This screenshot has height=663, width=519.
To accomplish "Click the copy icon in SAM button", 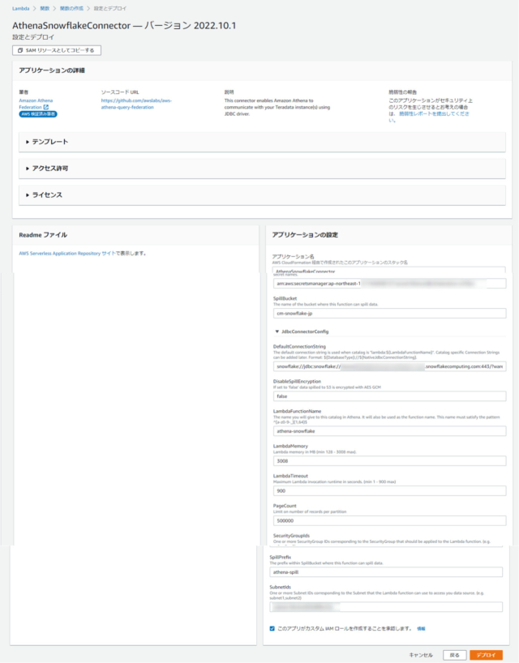I will pos(20,50).
